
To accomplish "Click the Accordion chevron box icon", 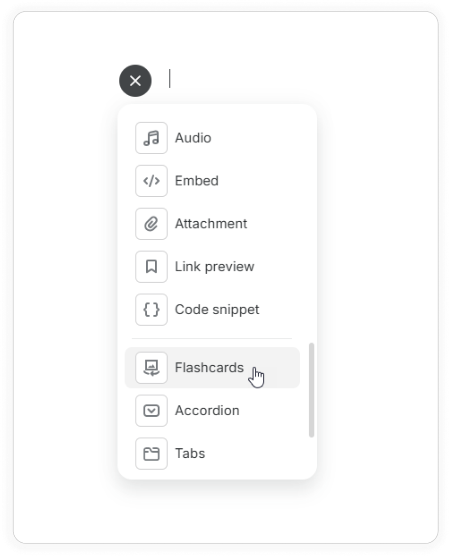I will coord(151,410).
